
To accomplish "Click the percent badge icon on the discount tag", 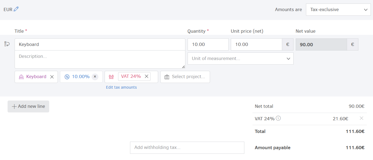I will [66, 76].
